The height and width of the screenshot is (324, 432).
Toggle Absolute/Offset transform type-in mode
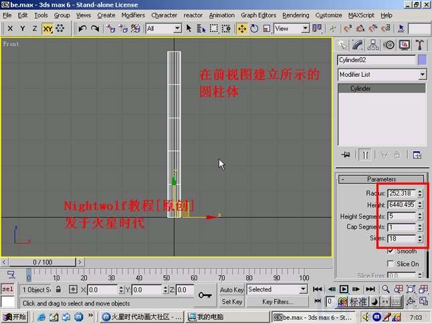[x=73, y=289]
